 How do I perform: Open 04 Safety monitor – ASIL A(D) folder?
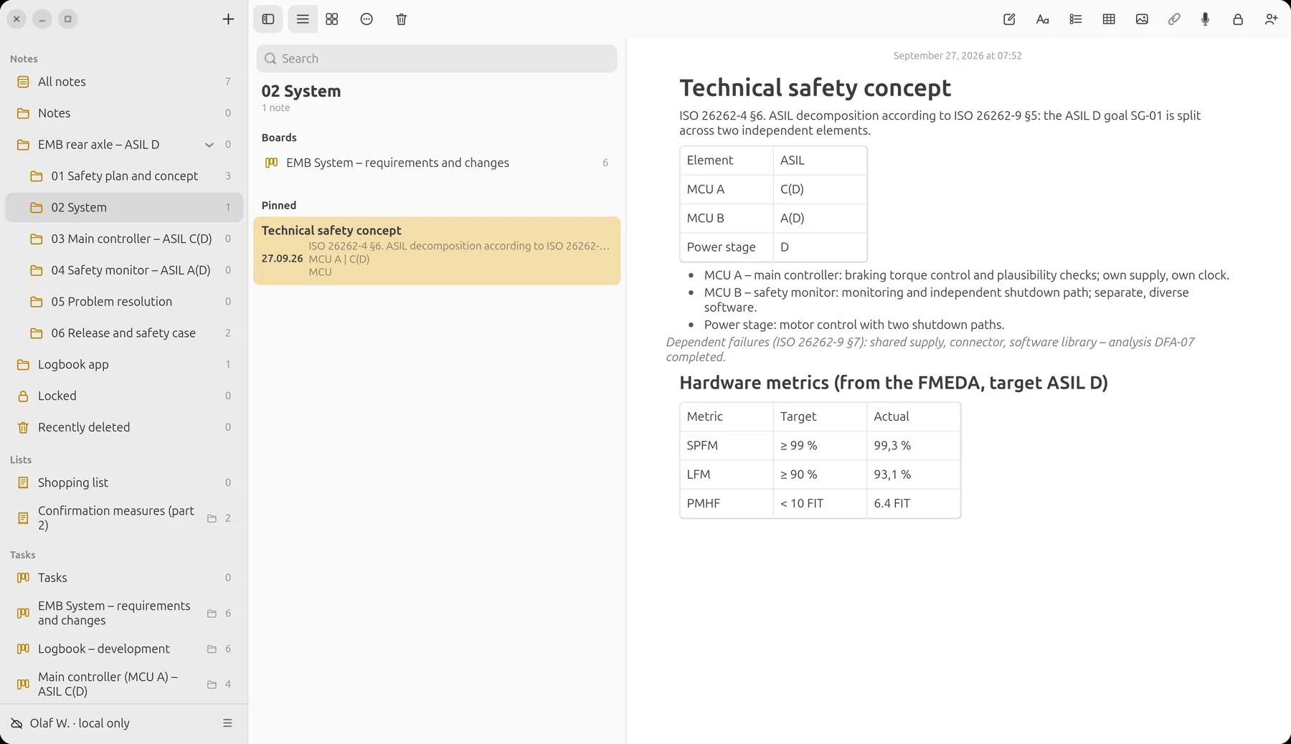point(124,270)
